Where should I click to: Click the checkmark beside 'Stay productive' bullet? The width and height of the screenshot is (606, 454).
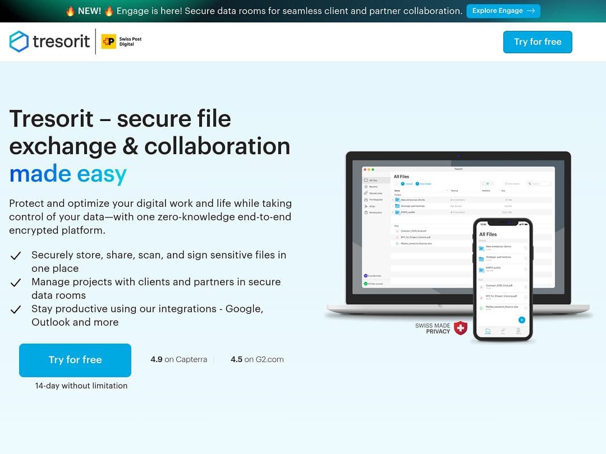point(16,309)
